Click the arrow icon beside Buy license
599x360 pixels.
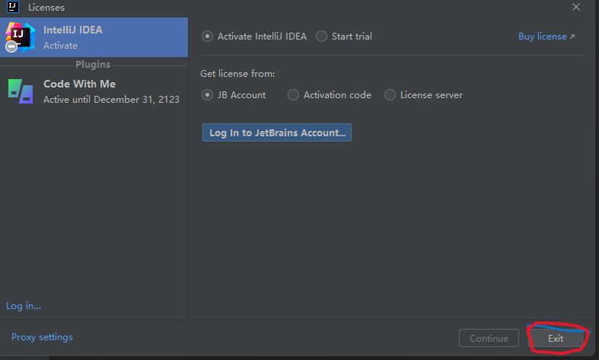point(572,37)
